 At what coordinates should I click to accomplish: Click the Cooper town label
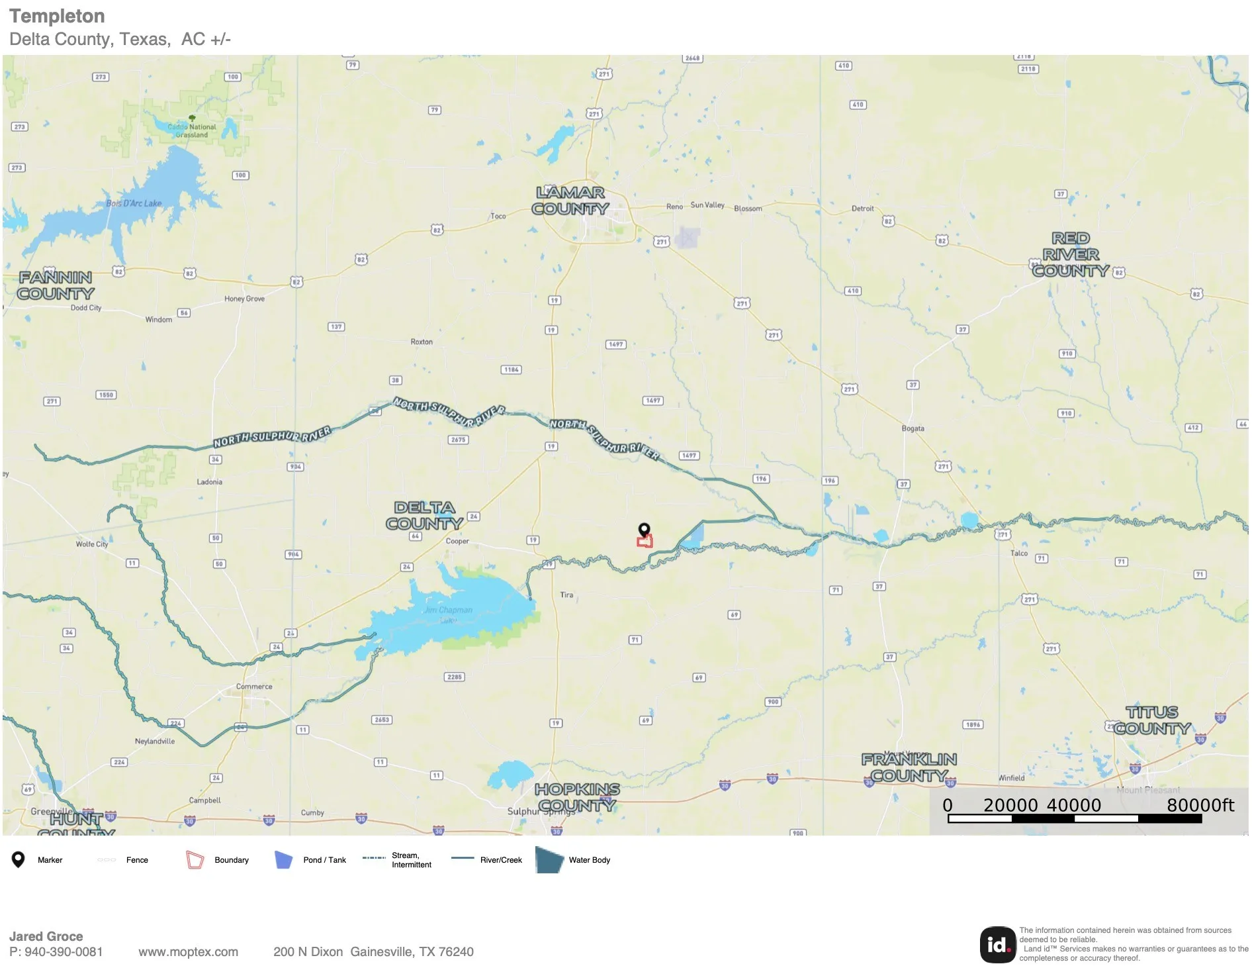(457, 541)
